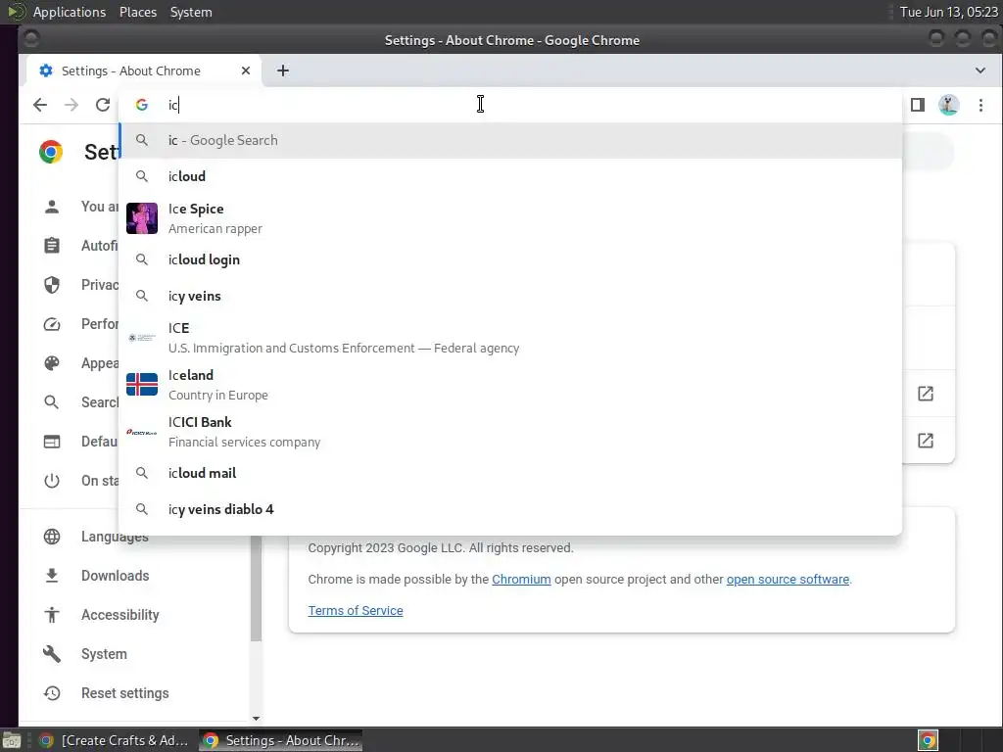Viewport: 1003px width, 752px height.
Task: Click the Reset settings history icon
Action: pos(52,693)
